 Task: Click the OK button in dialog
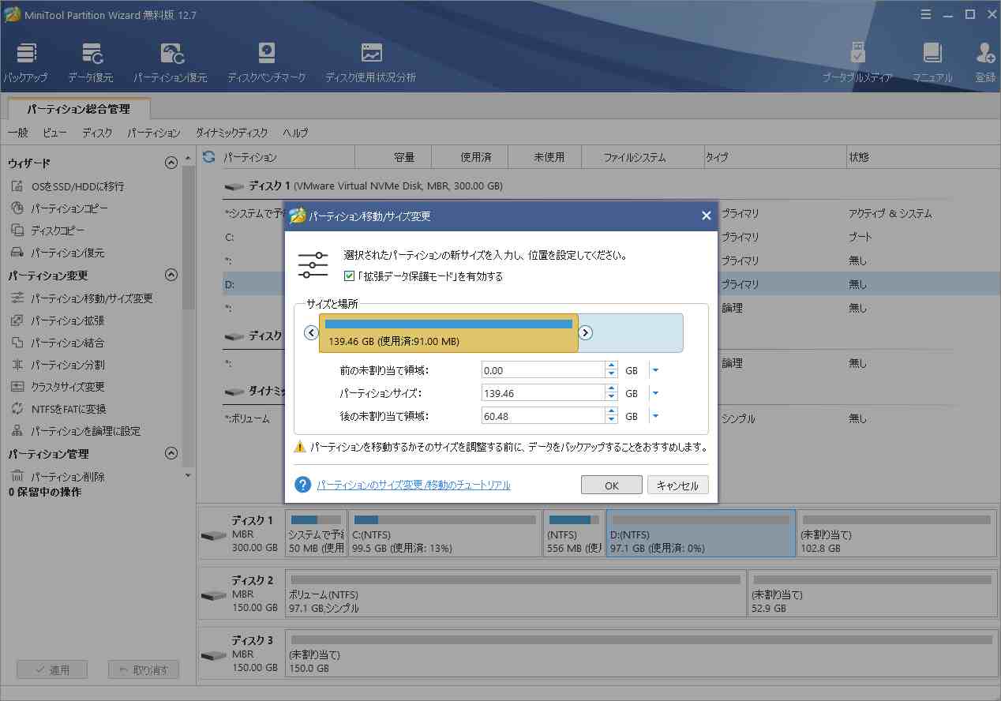[611, 485]
